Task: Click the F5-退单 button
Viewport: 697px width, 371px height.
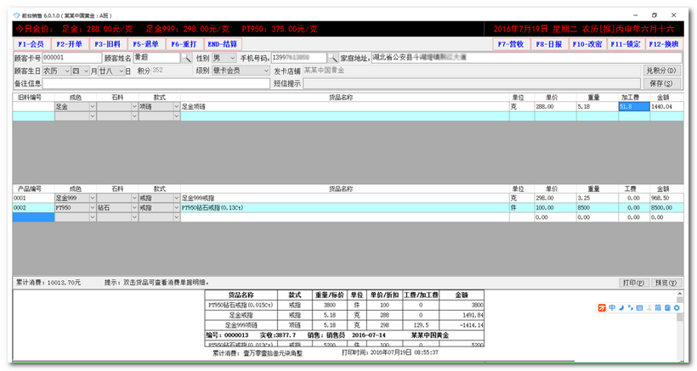Action: coord(146,44)
